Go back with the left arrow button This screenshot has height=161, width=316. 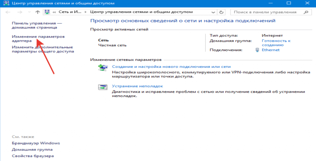(x=8, y=12)
